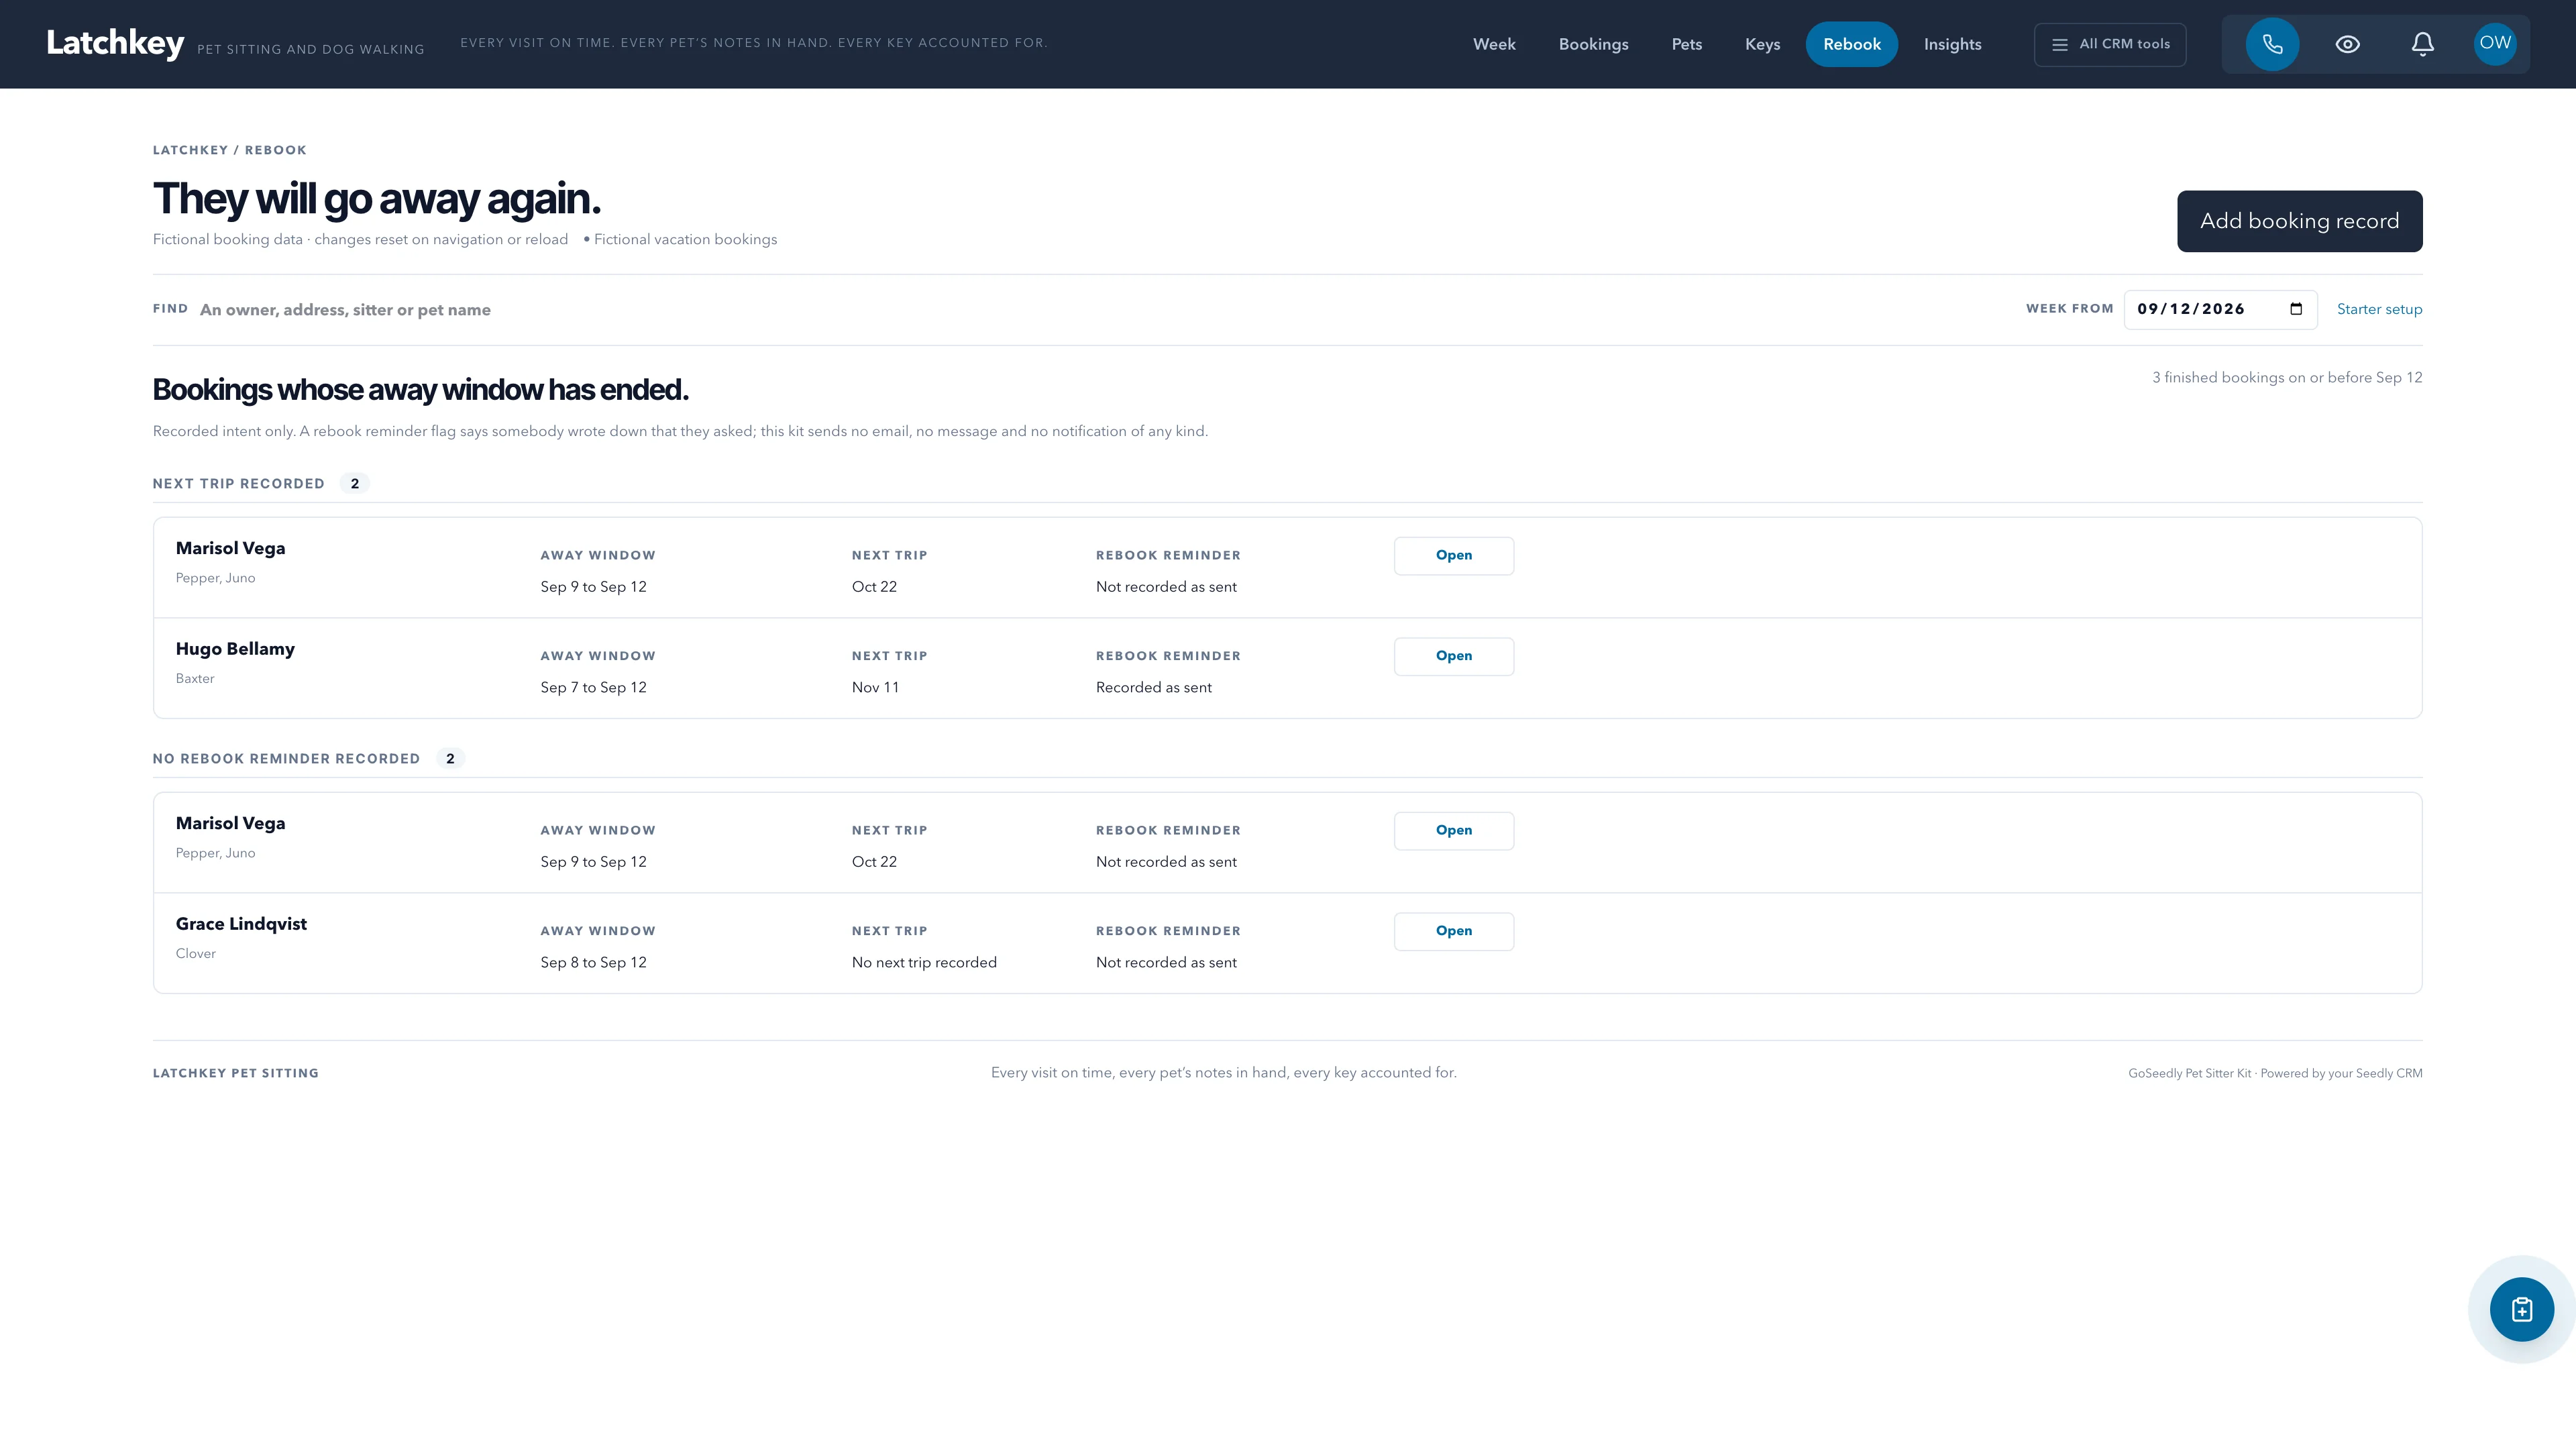Switch to the Bookings tab
Image resolution: width=2576 pixels, height=1449 pixels.
coord(1593,44)
